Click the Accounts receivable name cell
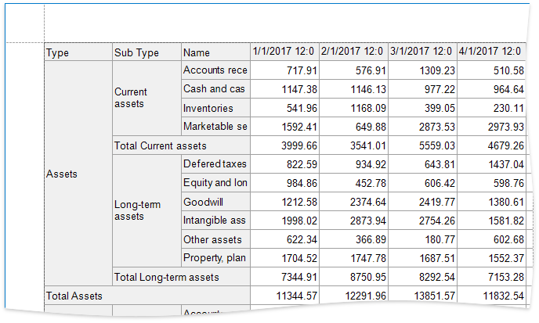The height and width of the screenshot is (323, 539). tap(215, 70)
